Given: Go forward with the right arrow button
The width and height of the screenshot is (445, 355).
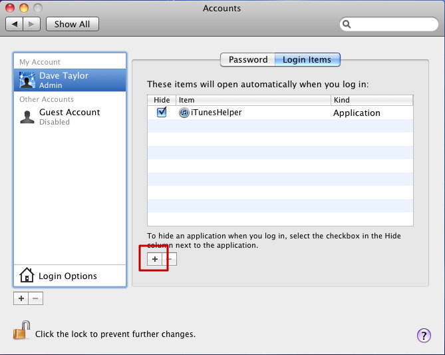Looking at the screenshot, I should (31, 24).
